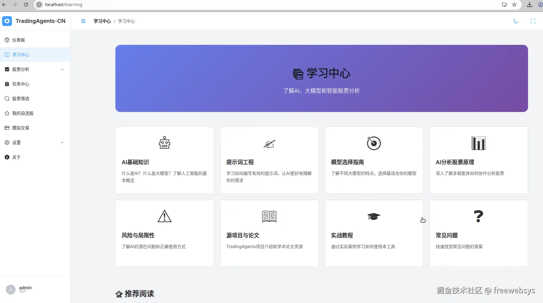Expand the 设置 settings submenu

click(x=16, y=142)
